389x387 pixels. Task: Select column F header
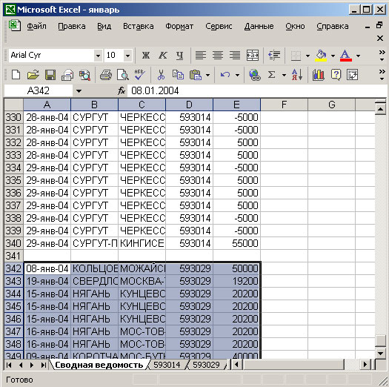[x=284, y=105]
